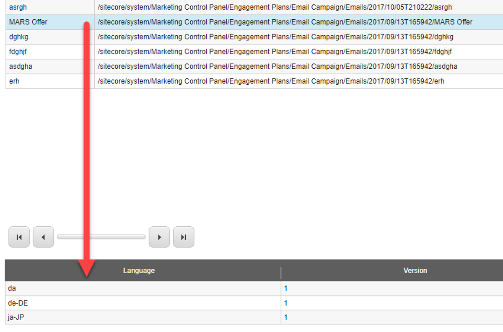The image size is (503, 332).
Task: Click the path ending in /MARS Offer
Action: [285, 22]
